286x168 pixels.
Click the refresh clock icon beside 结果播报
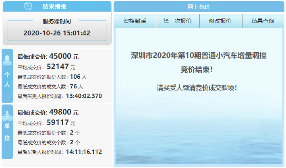pos(28,6)
